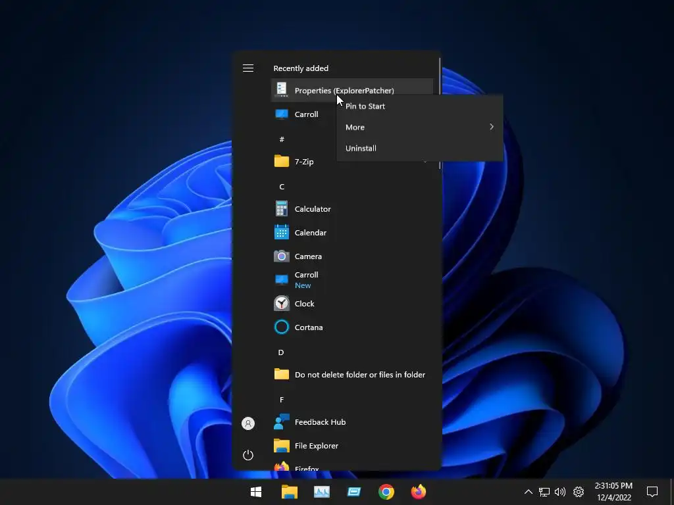Screen dimensions: 674x505
Task: Open the notification center icon
Action: tap(652, 492)
